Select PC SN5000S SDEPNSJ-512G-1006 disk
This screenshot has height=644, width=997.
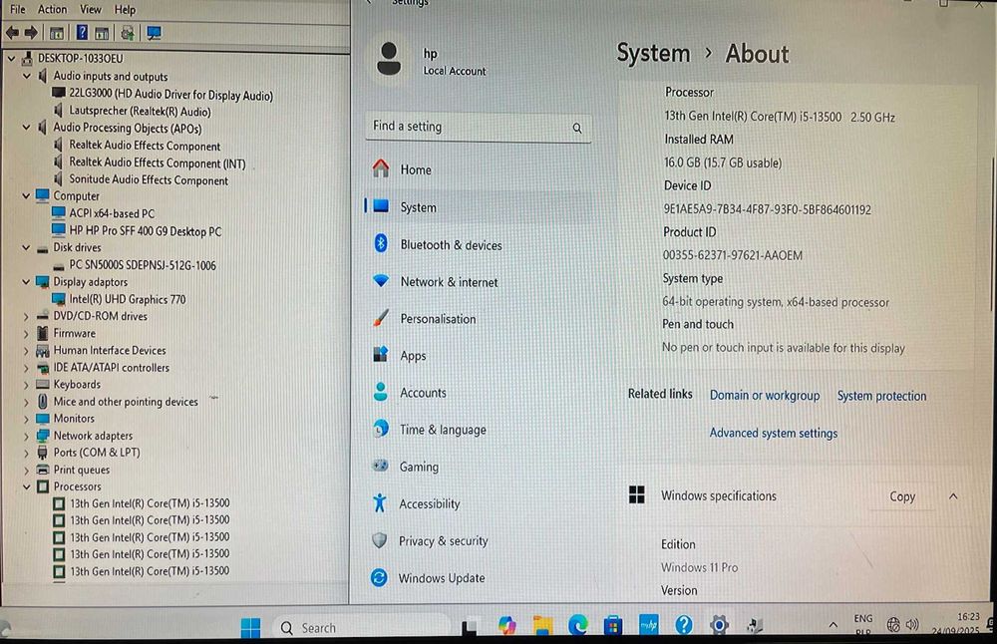pyautogui.click(x=143, y=265)
